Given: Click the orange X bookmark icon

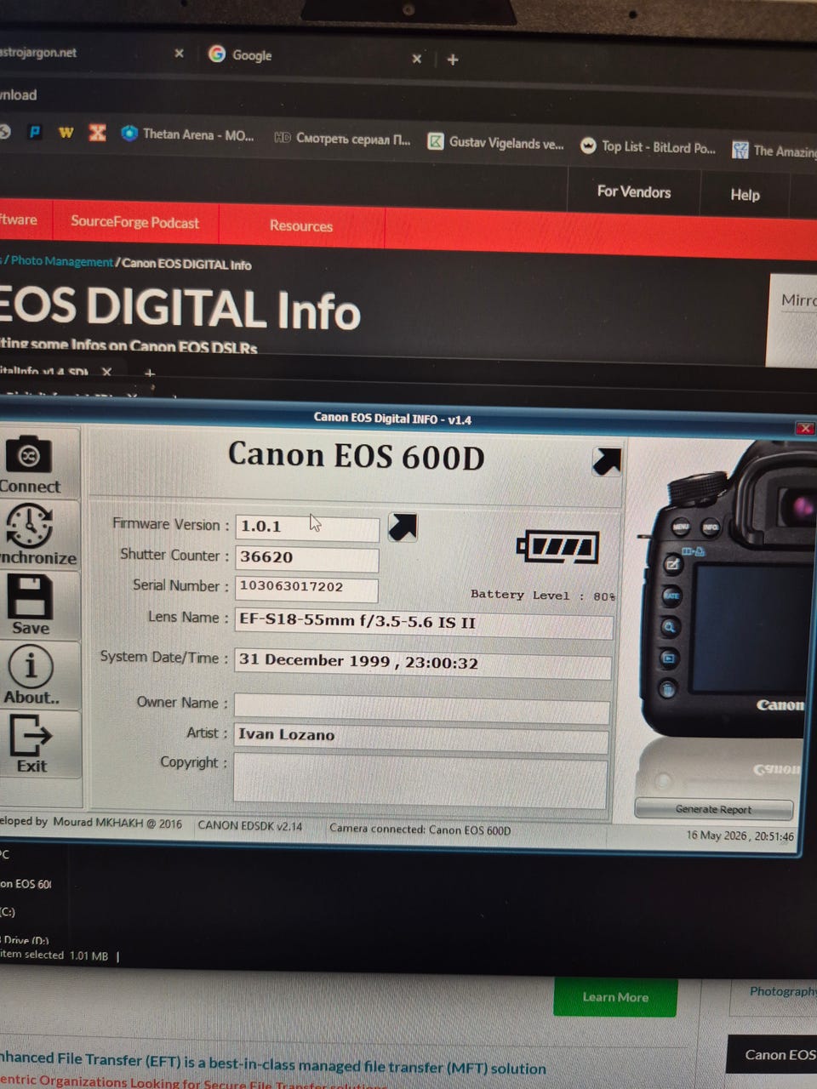Looking at the screenshot, I should (97, 133).
